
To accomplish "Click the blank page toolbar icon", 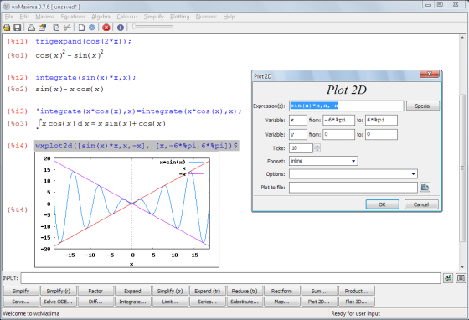I will pos(81,28).
